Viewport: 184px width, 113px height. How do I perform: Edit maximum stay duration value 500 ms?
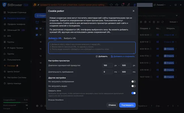[126, 72]
